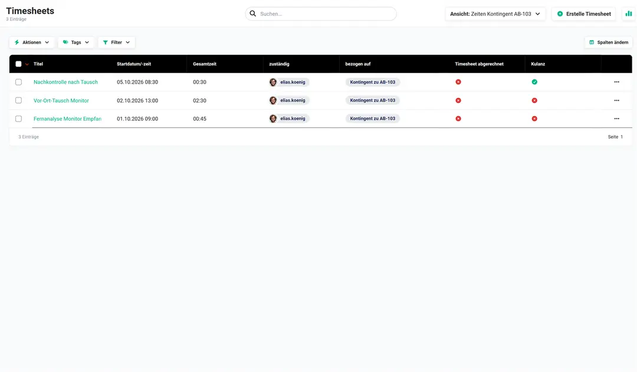Click Spalten ändern button
Image resolution: width=637 pixels, height=372 pixels.
609,42
